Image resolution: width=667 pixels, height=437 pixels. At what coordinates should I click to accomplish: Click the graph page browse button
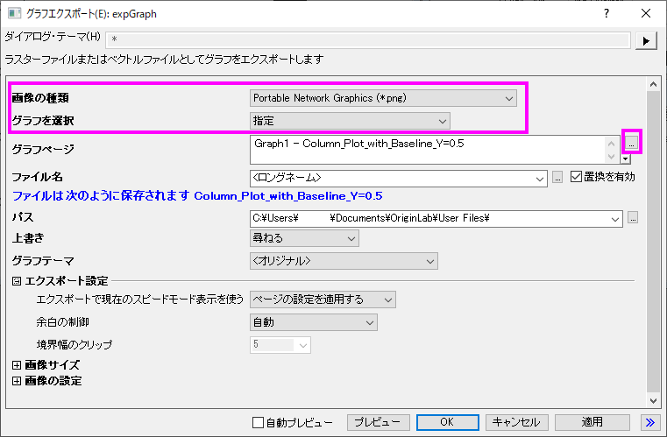pos(632,142)
